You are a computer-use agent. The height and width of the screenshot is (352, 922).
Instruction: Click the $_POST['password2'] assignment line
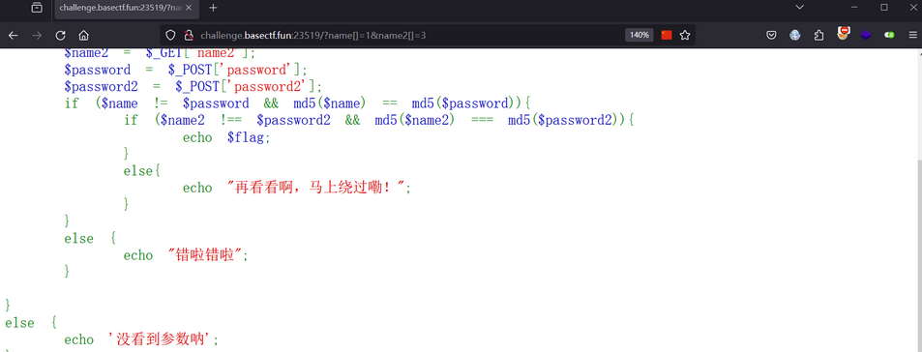193,87
